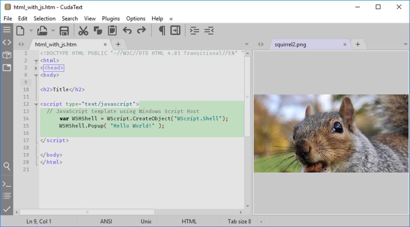Click the HTML lexer in status bar
The width and height of the screenshot is (410, 227).
189,221
